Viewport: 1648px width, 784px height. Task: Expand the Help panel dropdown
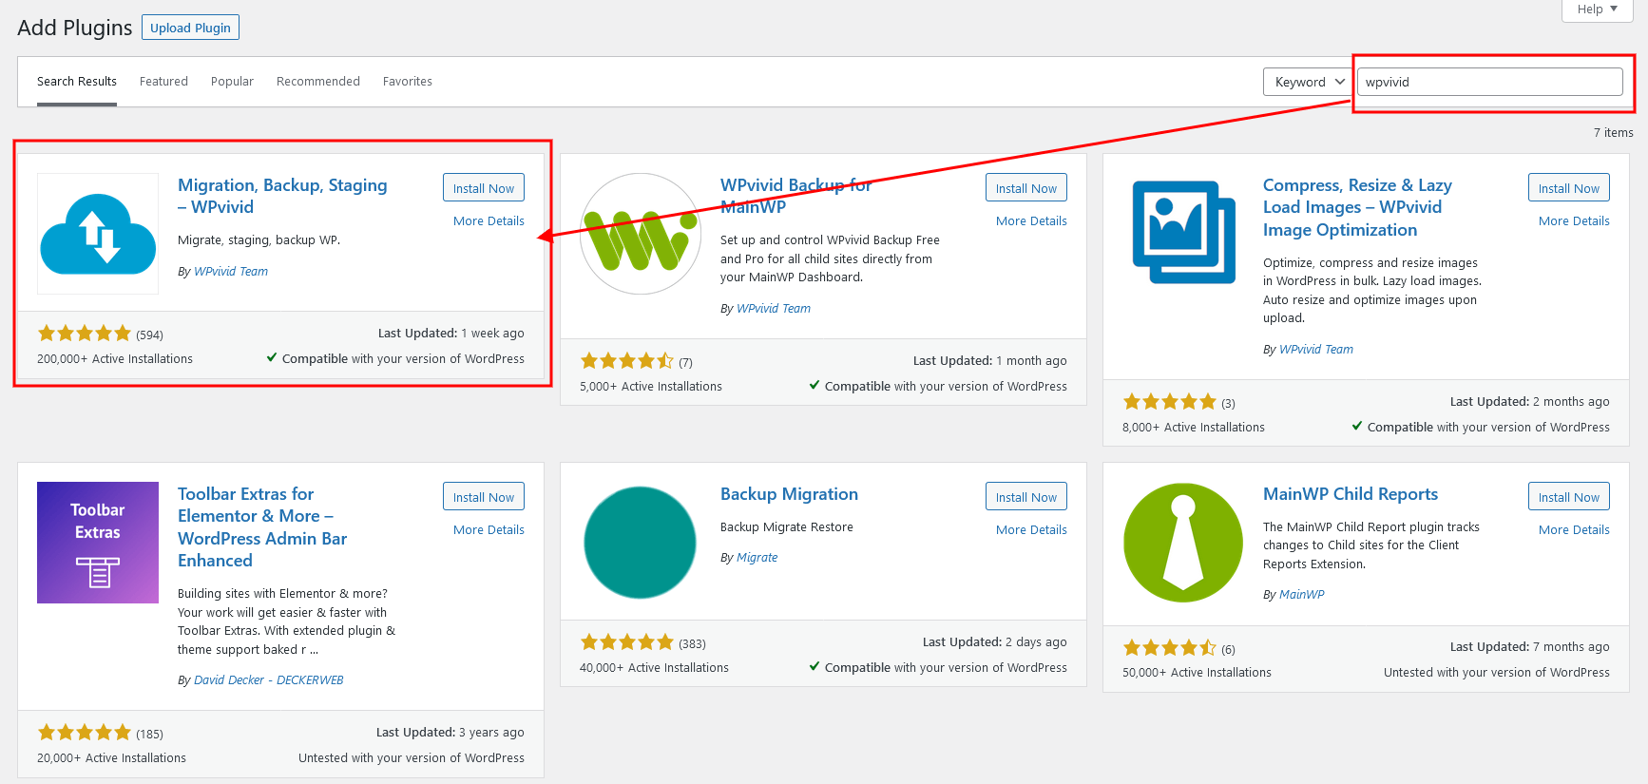1598,10
